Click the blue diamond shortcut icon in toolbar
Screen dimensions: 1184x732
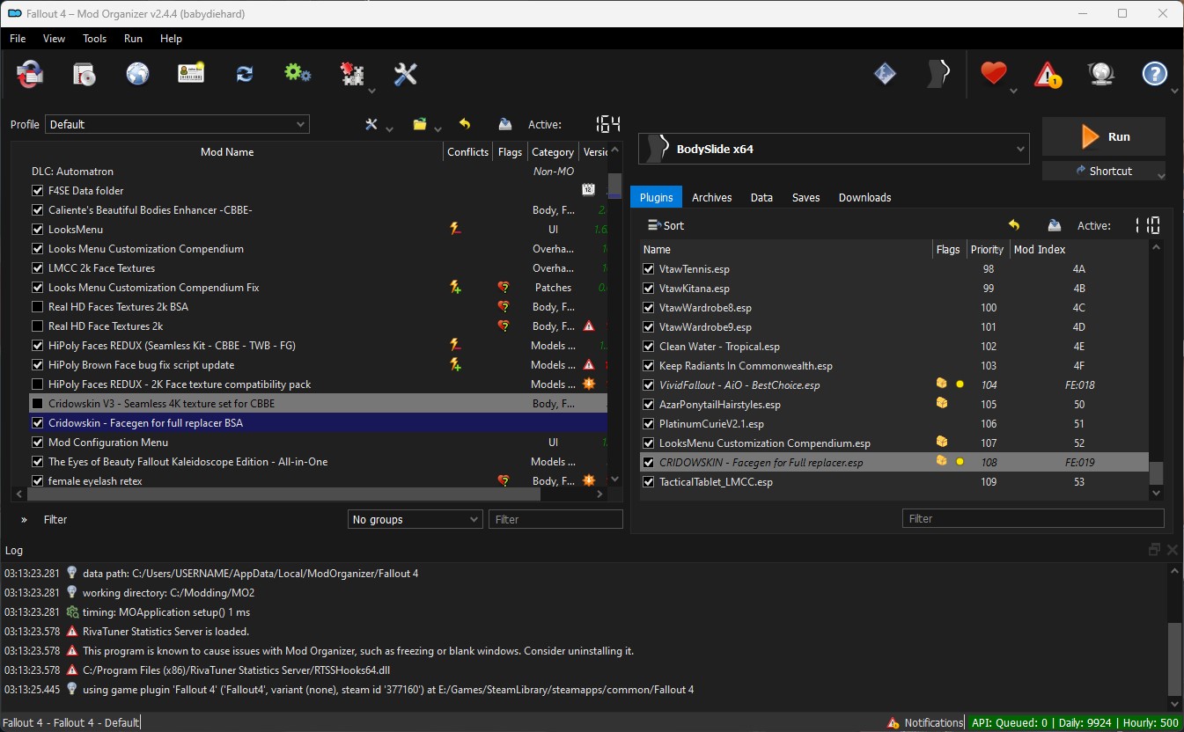pyautogui.click(x=885, y=75)
